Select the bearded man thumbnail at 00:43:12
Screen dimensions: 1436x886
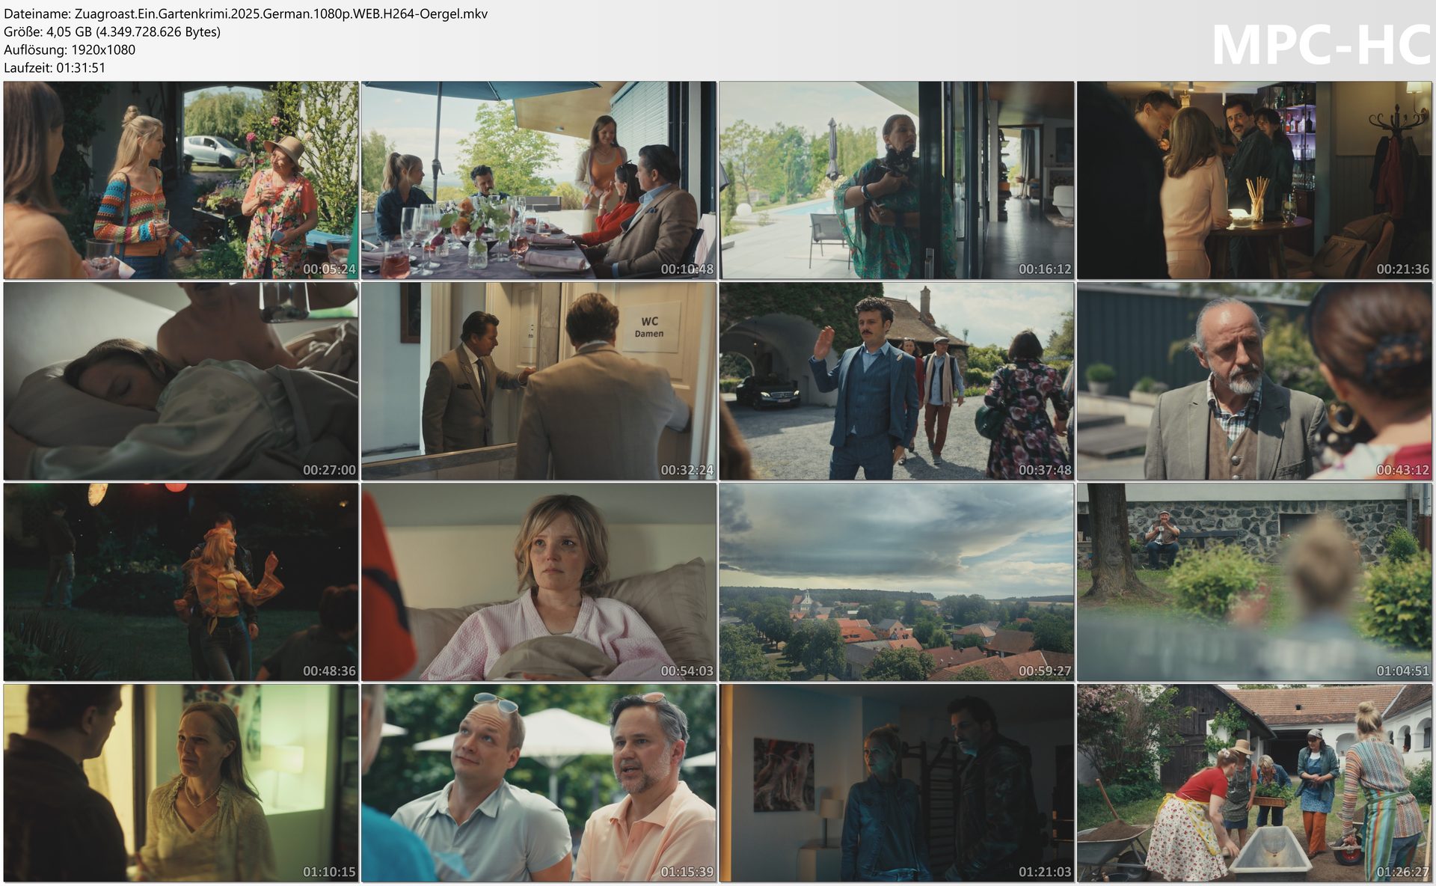pos(1254,381)
